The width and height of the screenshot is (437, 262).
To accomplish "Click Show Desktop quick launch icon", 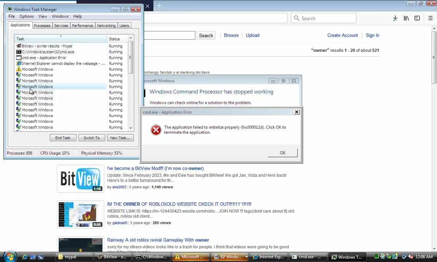I will [x=33, y=257].
